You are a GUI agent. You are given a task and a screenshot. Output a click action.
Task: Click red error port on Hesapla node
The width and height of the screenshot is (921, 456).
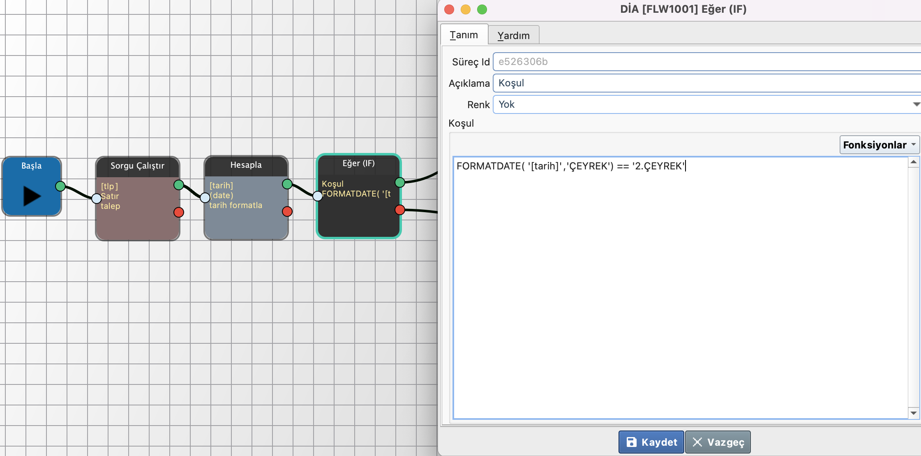click(287, 211)
